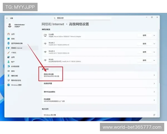Open 网络重置 via its right arrow

(x=154, y=100)
